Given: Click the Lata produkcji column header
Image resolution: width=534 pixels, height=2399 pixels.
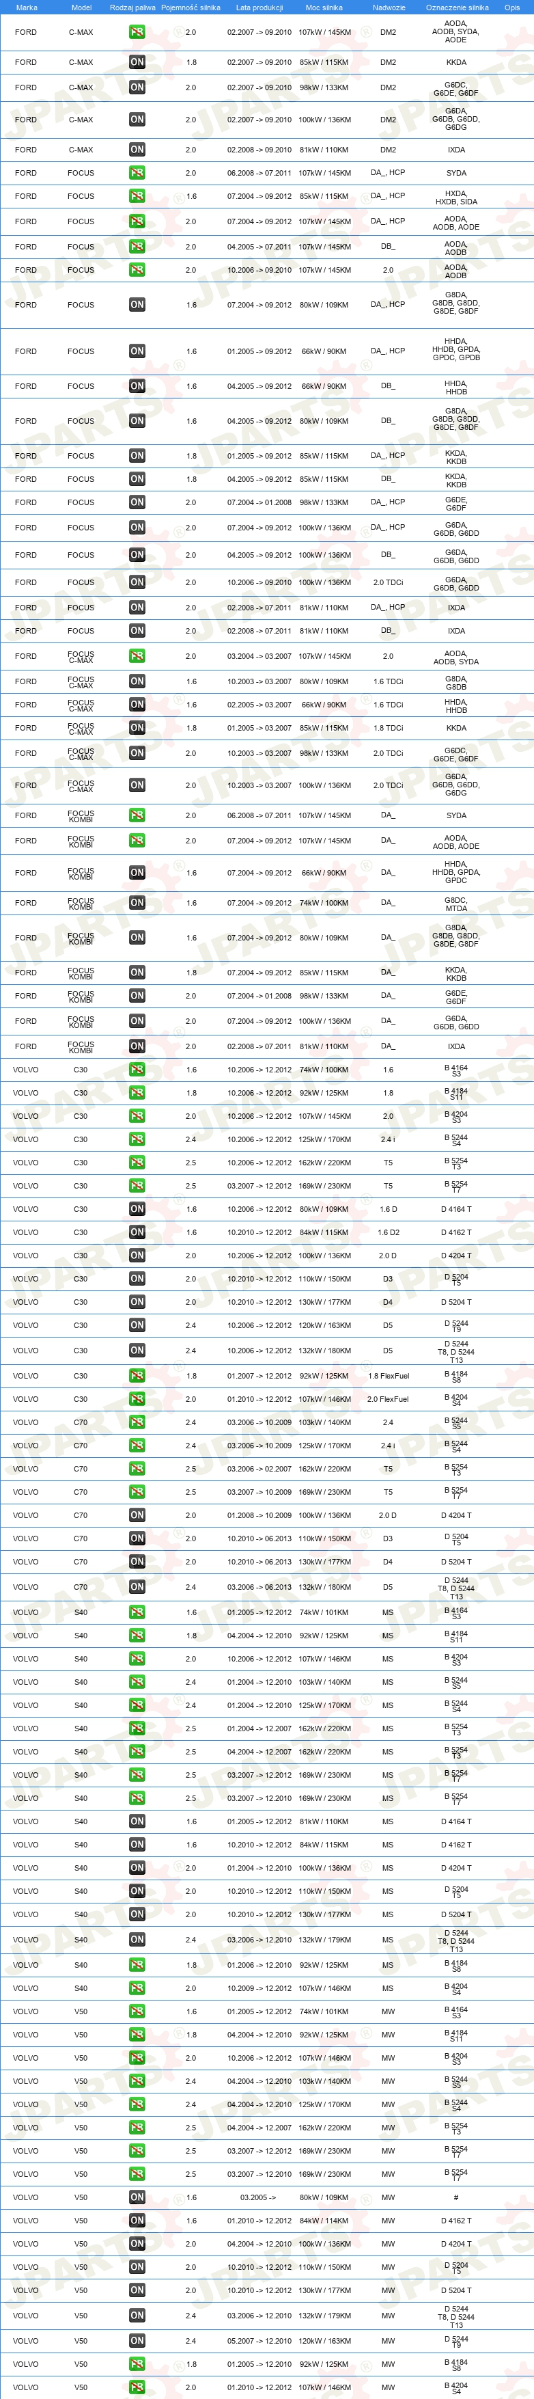Looking at the screenshot, I should coord(259,8).
